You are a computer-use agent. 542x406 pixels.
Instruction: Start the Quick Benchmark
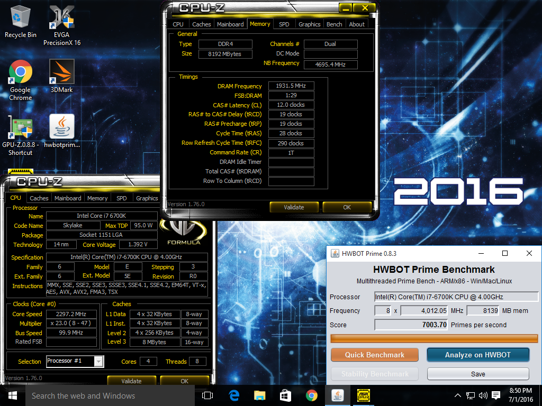(374, 355)
